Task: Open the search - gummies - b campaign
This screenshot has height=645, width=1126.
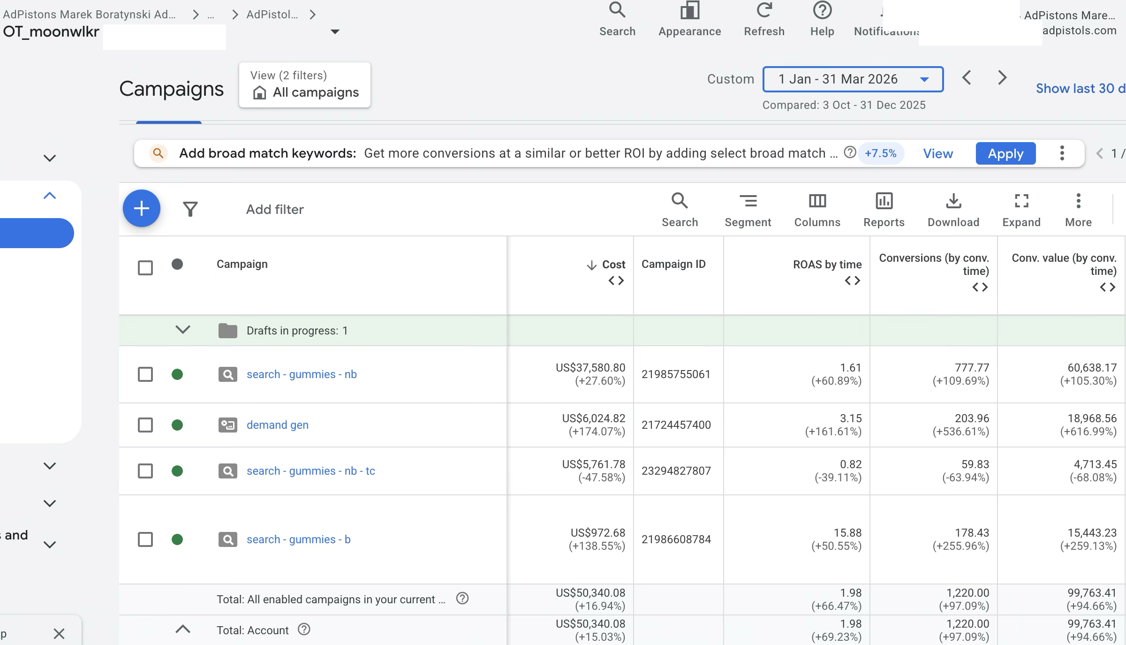Action: (x=299, y=539)
